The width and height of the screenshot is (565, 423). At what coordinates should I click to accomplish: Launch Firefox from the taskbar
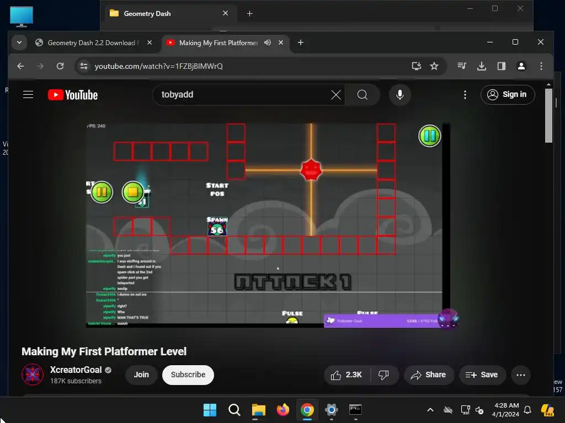click(x=283, y=410)
